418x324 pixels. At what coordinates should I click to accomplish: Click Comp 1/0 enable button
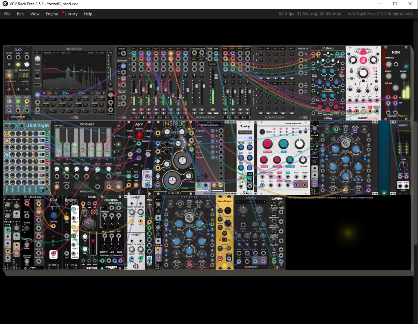[249, 168]
